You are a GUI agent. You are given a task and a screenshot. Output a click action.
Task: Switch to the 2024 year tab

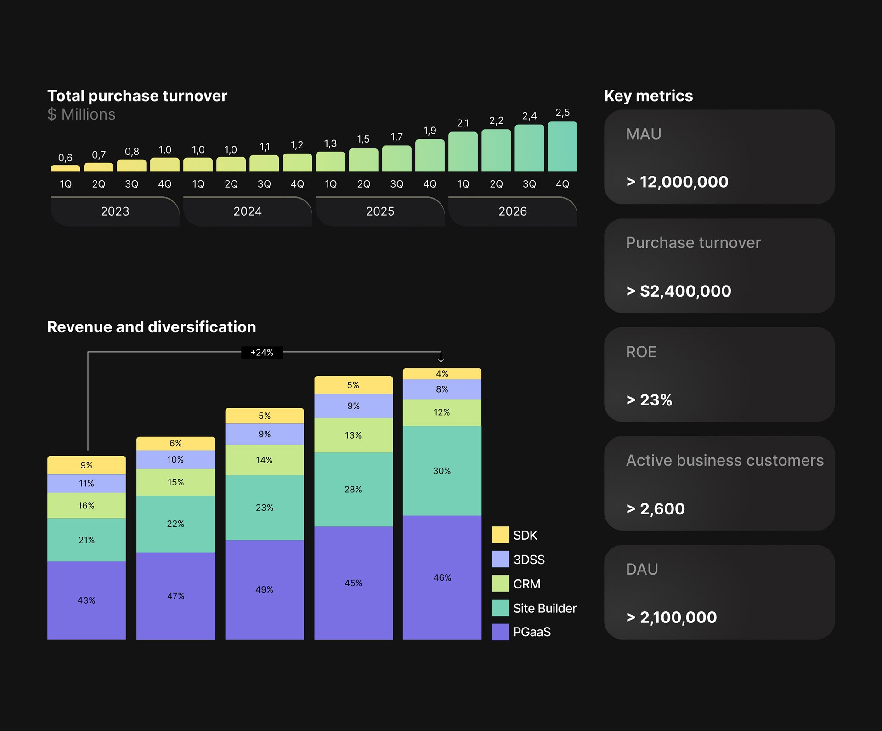[x=248, y=211]
